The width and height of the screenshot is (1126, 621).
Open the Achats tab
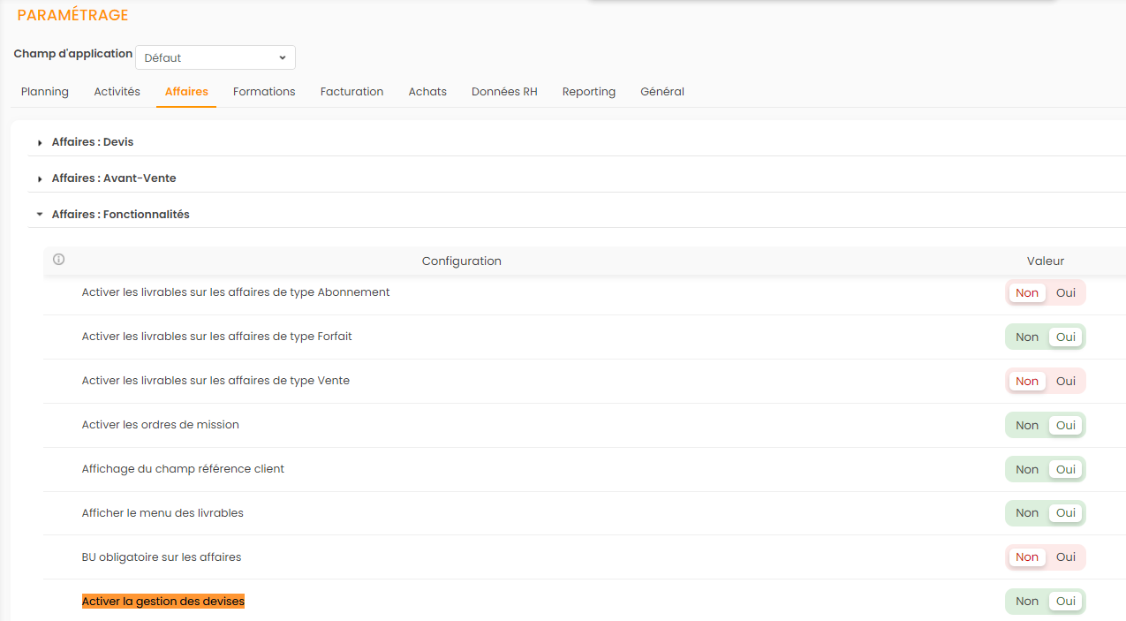coord(427,91)
